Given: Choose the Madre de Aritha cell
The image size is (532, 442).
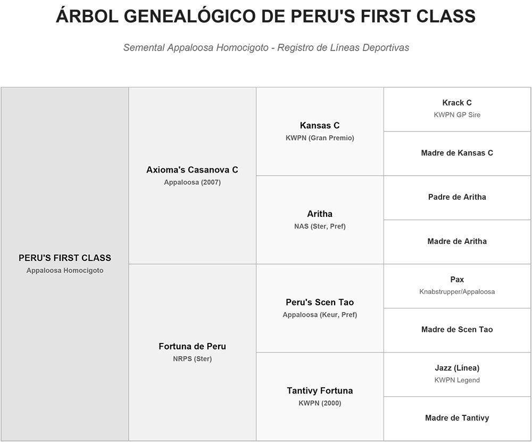Looking at the screenshot, I should tap(458, 242).
